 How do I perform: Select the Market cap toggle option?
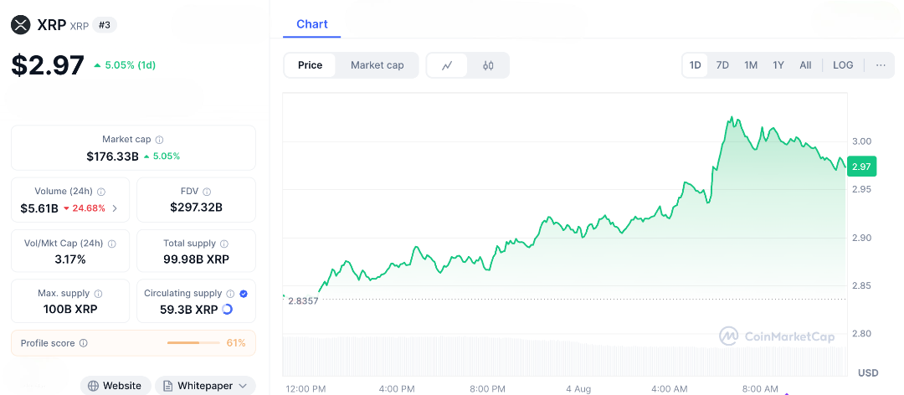(377, 65)
